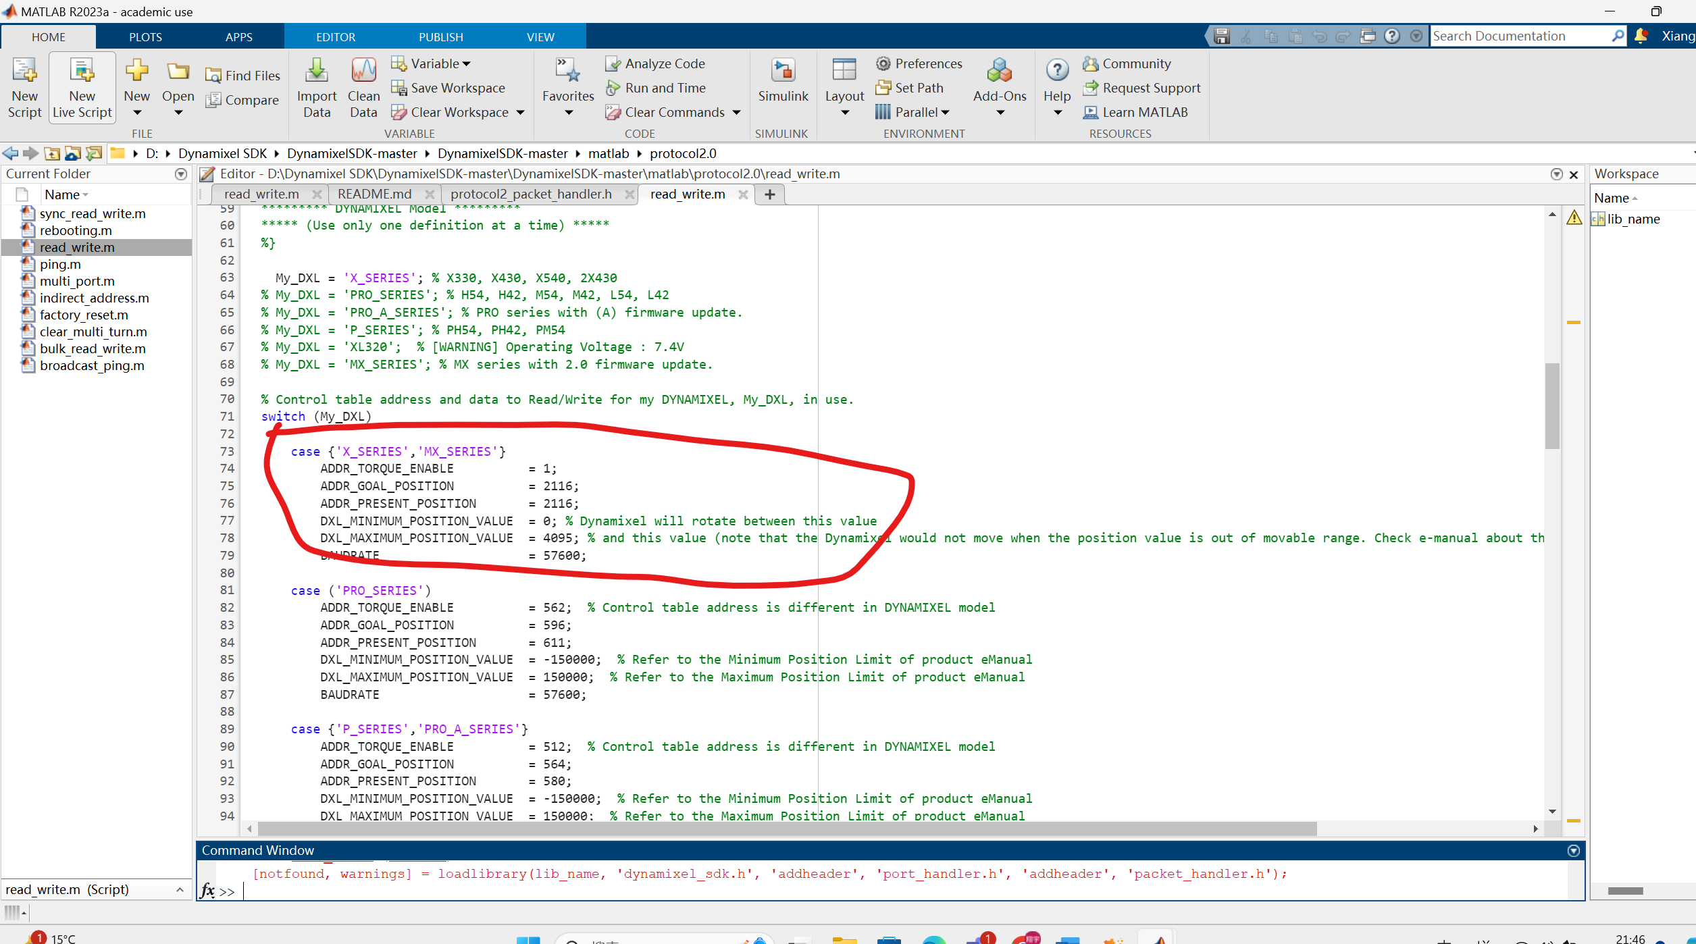
Task: Click the notification bell icon
Action: click(x=1641, y=36)
